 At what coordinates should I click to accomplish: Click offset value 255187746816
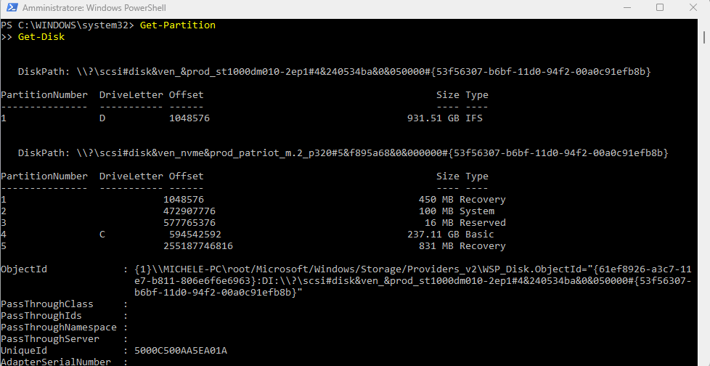point(198,246)
